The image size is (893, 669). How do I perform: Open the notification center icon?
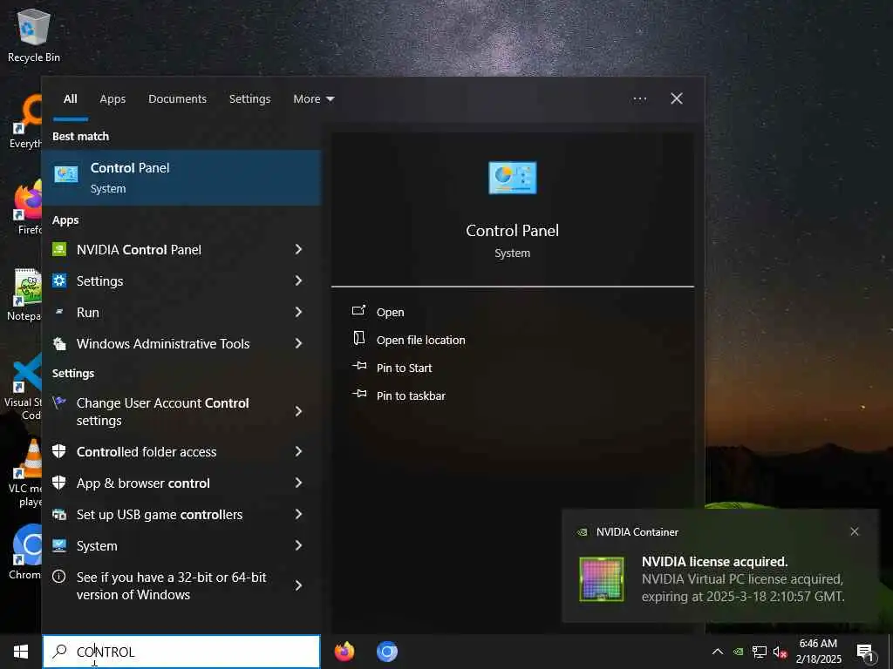(x=865, y=652)
